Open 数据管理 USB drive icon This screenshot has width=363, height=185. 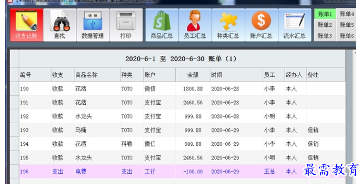click(x=92, y=25)
